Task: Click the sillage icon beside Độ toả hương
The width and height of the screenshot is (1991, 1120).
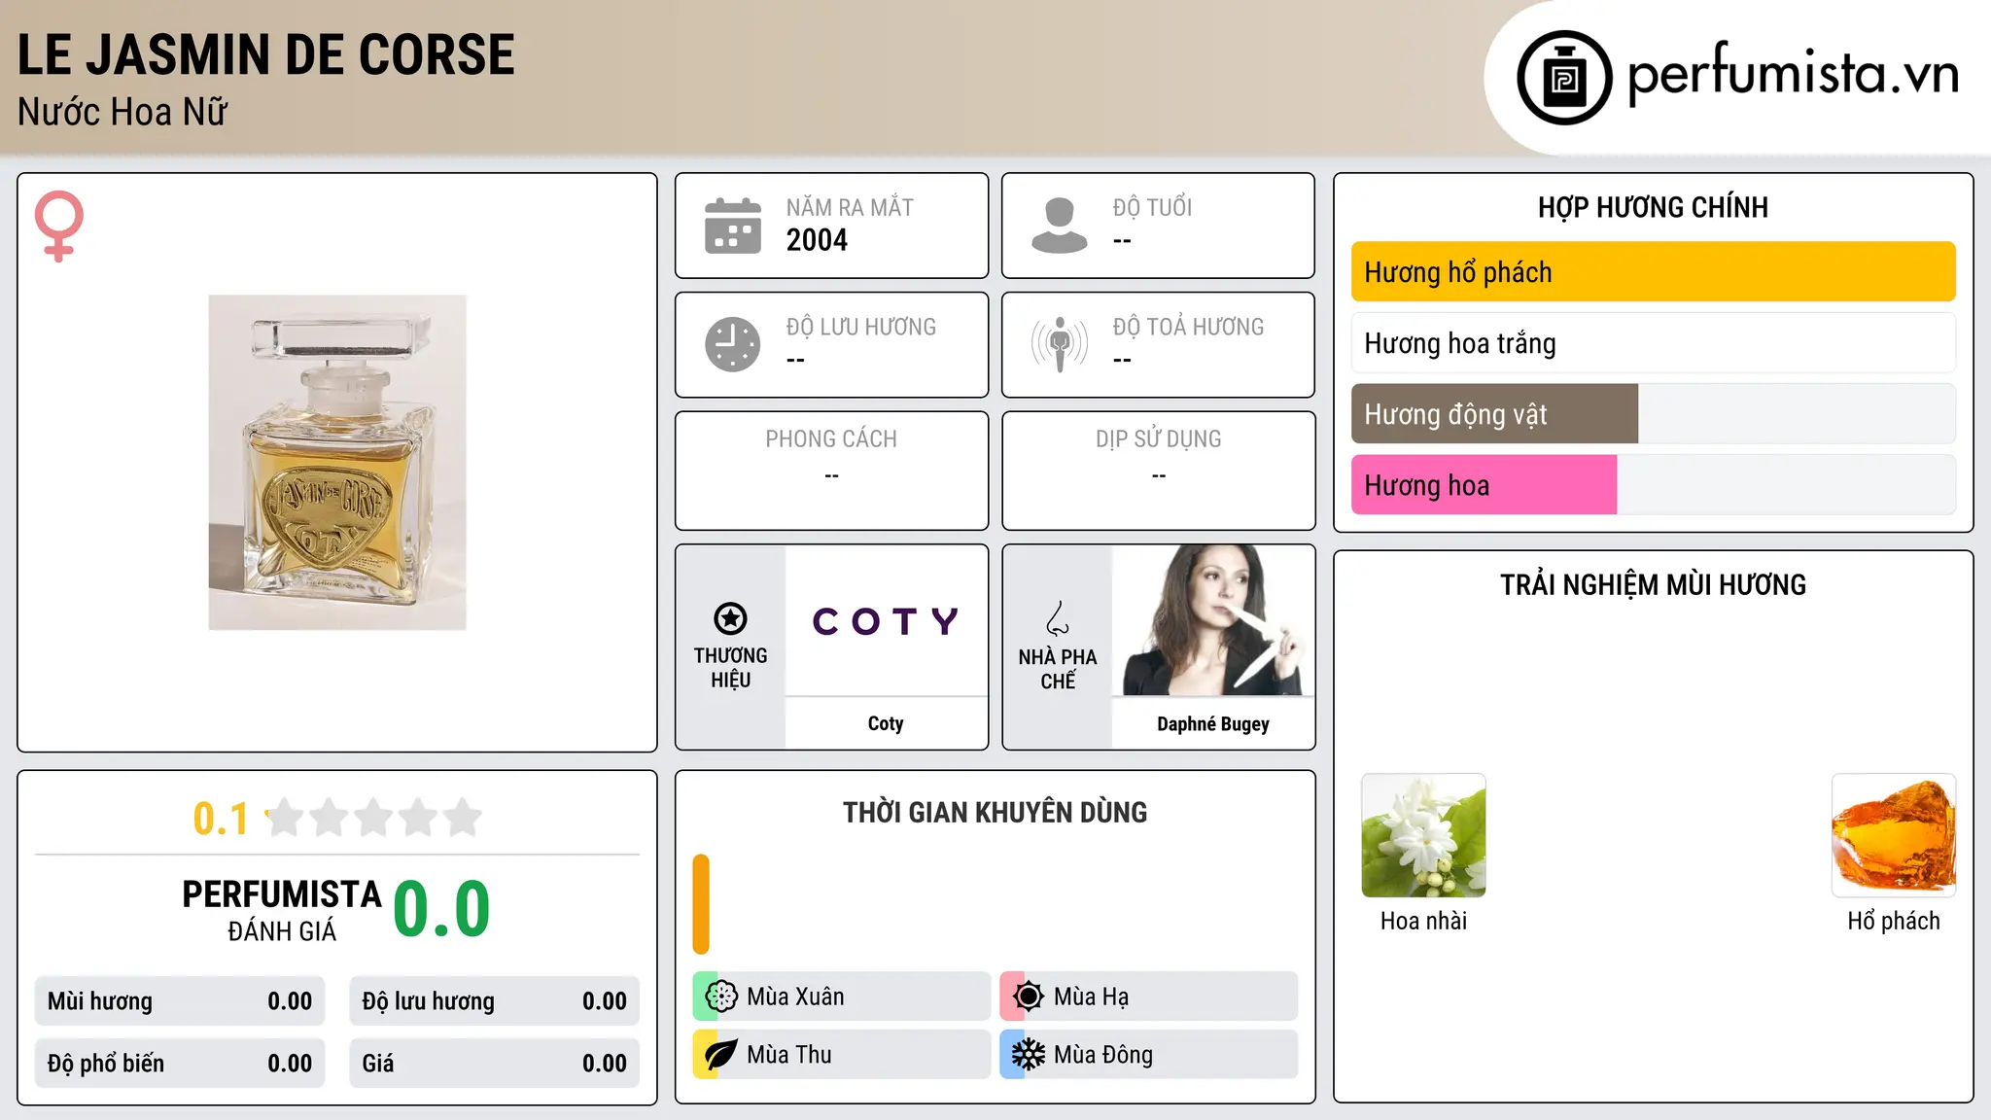Action: pyautogui.click(x=1060, y=344)
